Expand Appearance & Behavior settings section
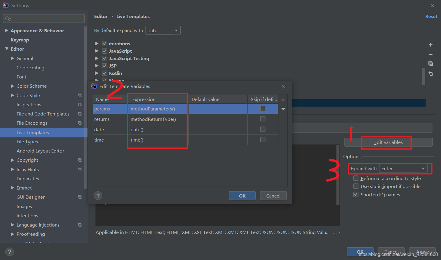This screenshot has height=260, width=441. click(x=7, y=31)
